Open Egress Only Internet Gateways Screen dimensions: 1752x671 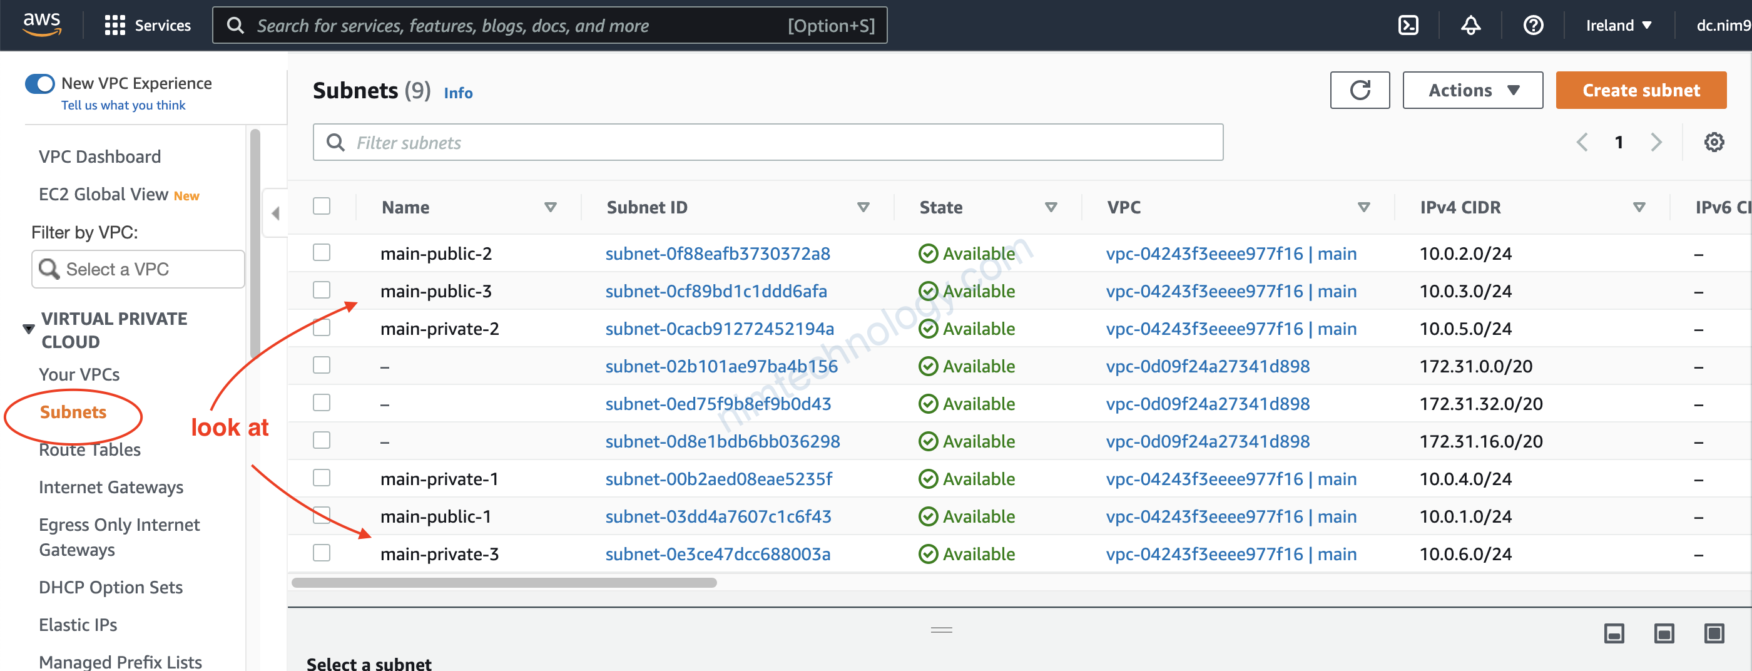point(119,537)
